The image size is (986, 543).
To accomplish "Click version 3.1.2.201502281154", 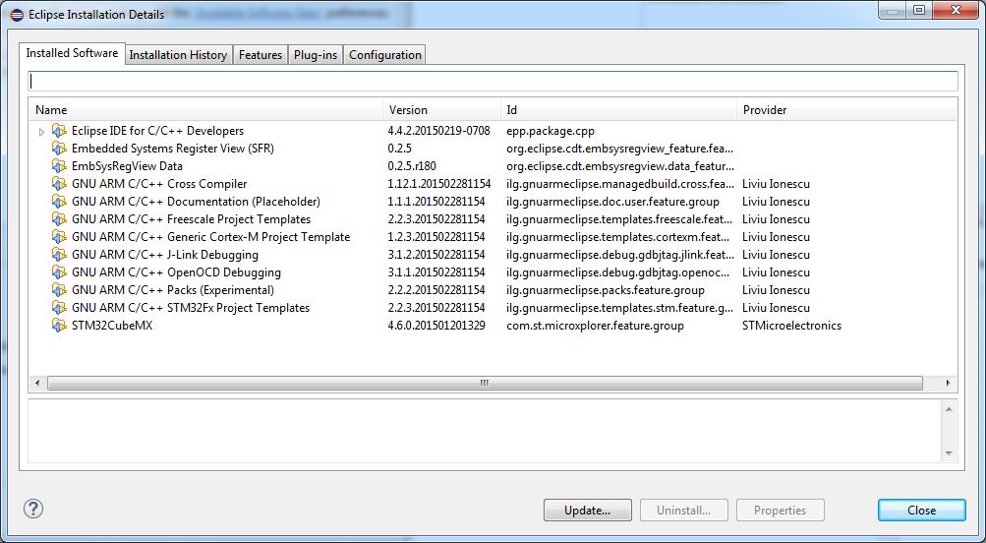I will (x=435, y=255).
